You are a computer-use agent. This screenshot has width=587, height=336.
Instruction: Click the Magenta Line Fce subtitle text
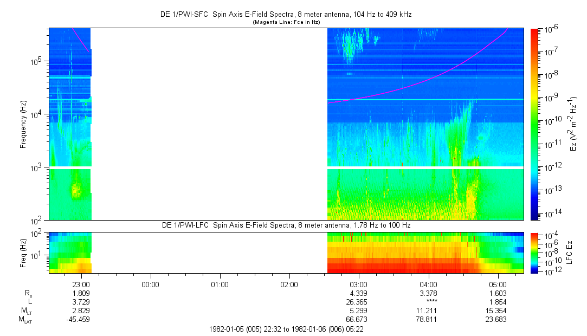pyautogui.click(x=286, y=22)
